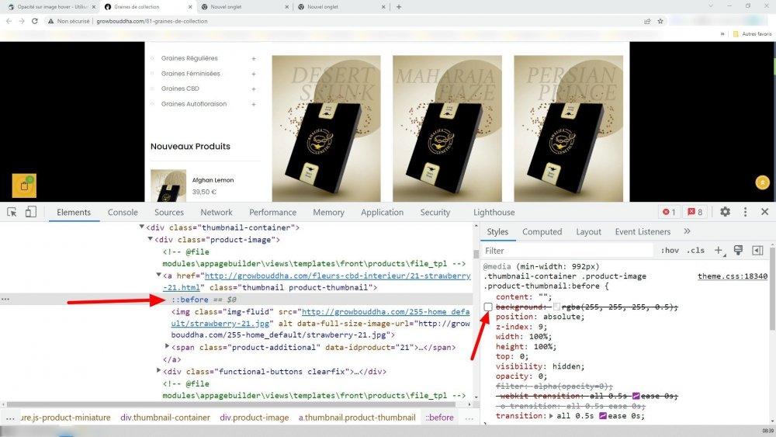Open the Security tab

435,213
